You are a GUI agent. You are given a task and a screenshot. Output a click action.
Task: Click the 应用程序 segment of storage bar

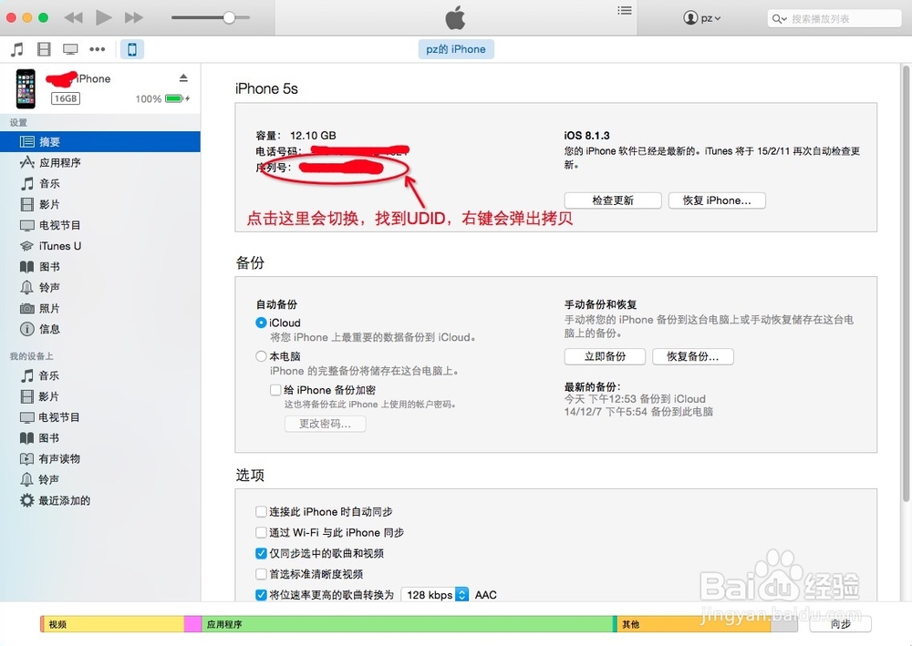[409, 624]
